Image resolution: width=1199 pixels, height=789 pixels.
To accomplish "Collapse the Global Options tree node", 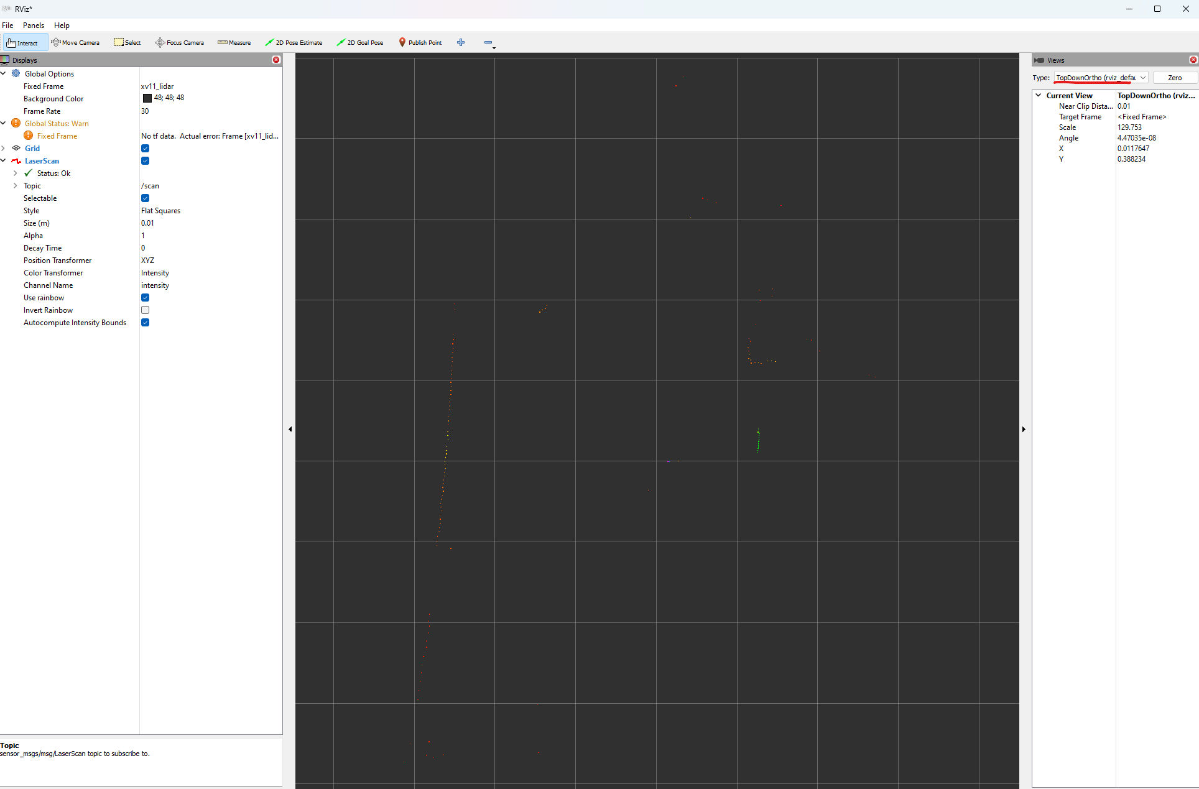I will (4, 73).
